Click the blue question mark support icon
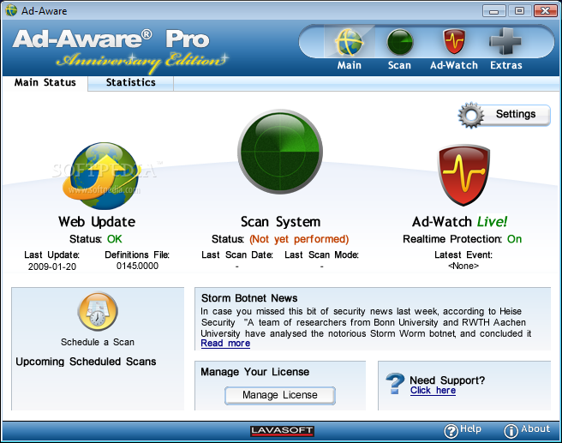This screenshot has height=443, width=562. click(x=395, y=384)
